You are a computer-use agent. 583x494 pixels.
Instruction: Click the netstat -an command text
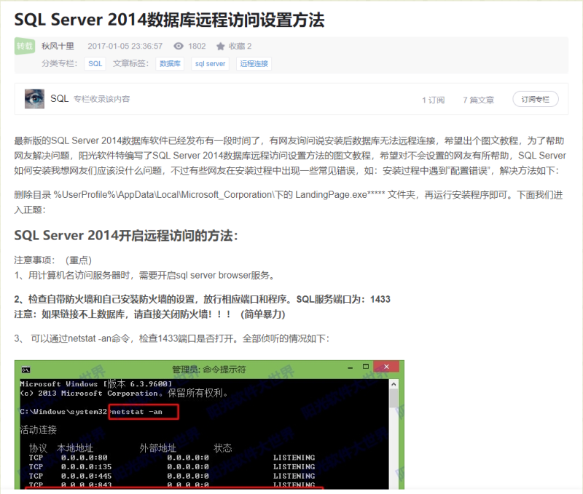[137, 412]
